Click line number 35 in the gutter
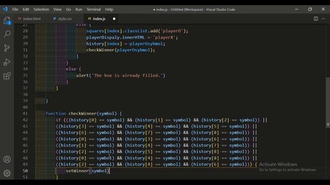 click(x=25, y=76)
